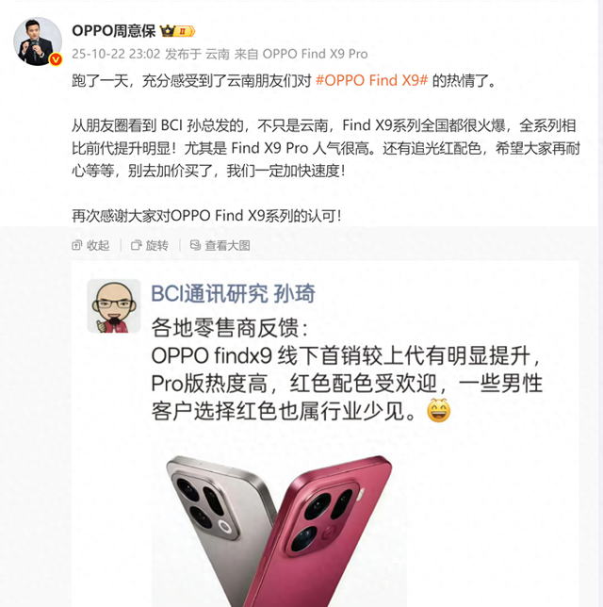Click the 收起 collapse icon
The width and height of the screenshot is (603, 607).
[x=77, y=245]
